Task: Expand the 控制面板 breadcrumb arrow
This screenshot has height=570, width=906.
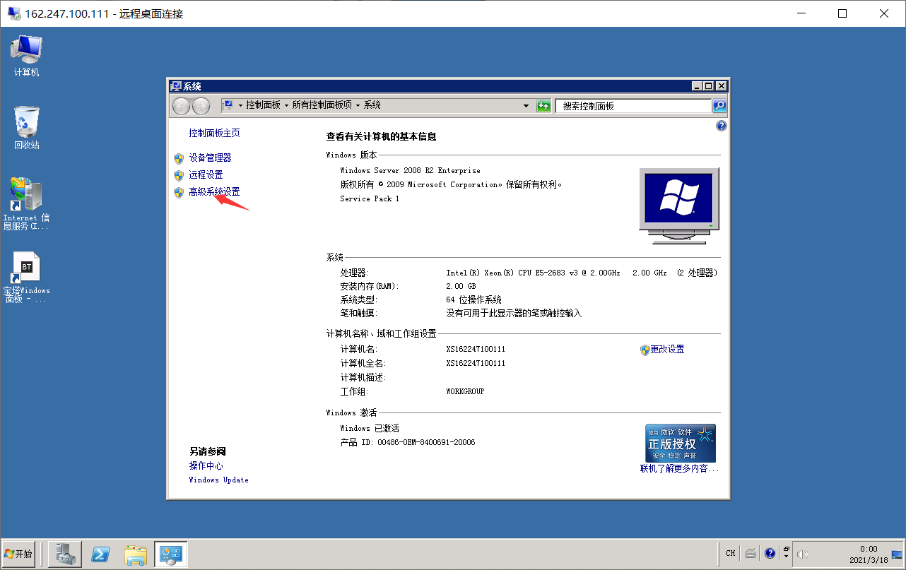Action: pyautogui.click(x=287, y=105)
